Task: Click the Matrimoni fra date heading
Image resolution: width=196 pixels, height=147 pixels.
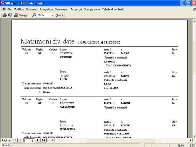Action: coord(47,41)
